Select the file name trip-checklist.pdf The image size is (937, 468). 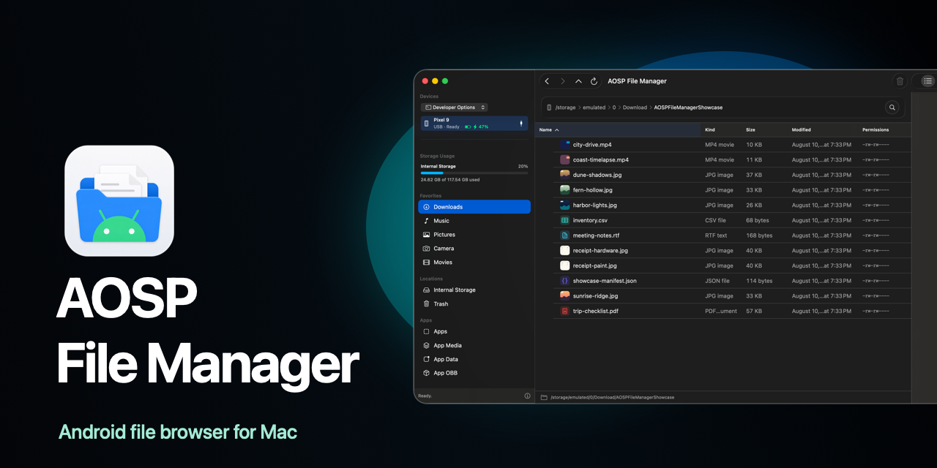coord(596,311)
